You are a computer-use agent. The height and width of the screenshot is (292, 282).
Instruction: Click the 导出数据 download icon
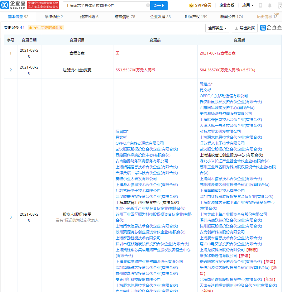237,28
